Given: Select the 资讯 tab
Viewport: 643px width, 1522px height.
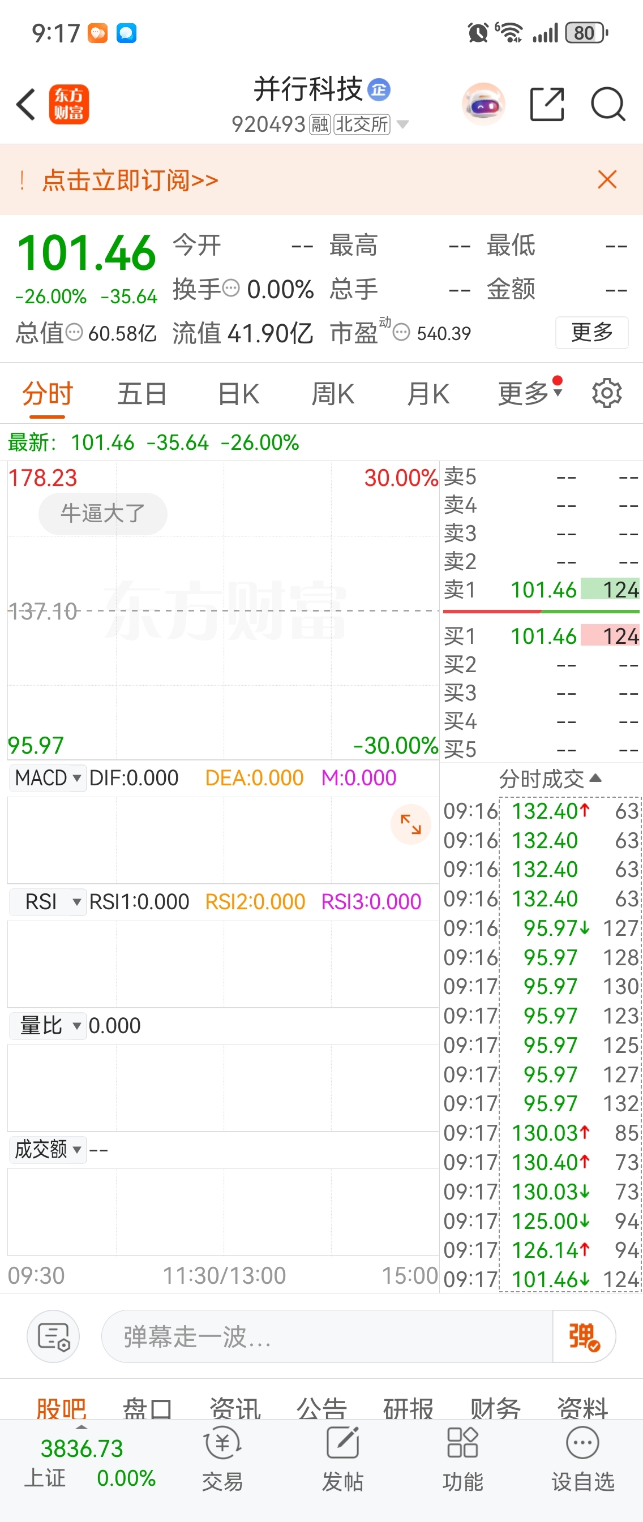Looking at the screenshot, I should tap(235, 1409).
